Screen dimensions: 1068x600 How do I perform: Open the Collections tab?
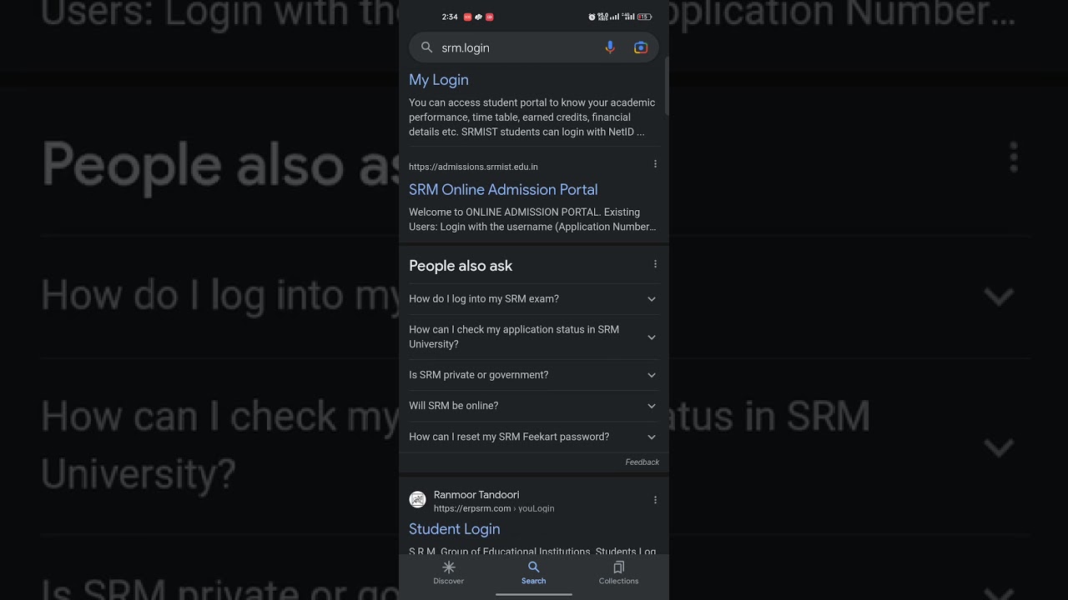pos(618,572)
